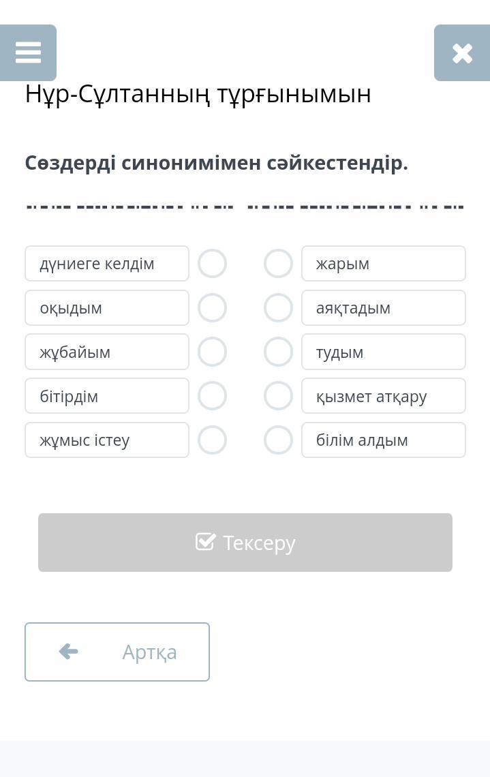Click the word box қызмет атқару
This screenshot has width=490, height=777.
[383, 396]
